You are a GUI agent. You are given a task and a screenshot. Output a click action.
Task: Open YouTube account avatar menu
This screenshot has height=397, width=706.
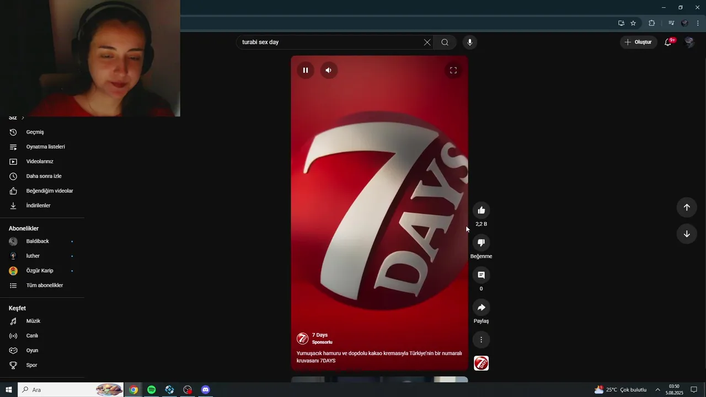click(689, 42)
